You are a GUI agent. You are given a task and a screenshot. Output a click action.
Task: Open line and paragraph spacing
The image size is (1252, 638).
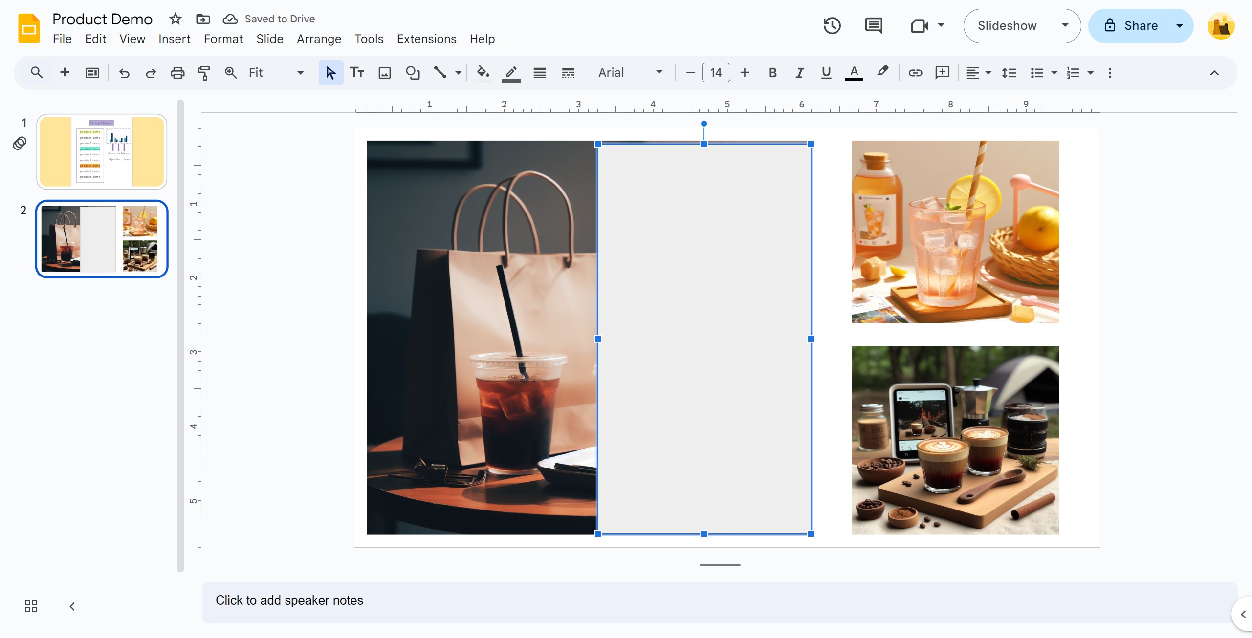1009,73
